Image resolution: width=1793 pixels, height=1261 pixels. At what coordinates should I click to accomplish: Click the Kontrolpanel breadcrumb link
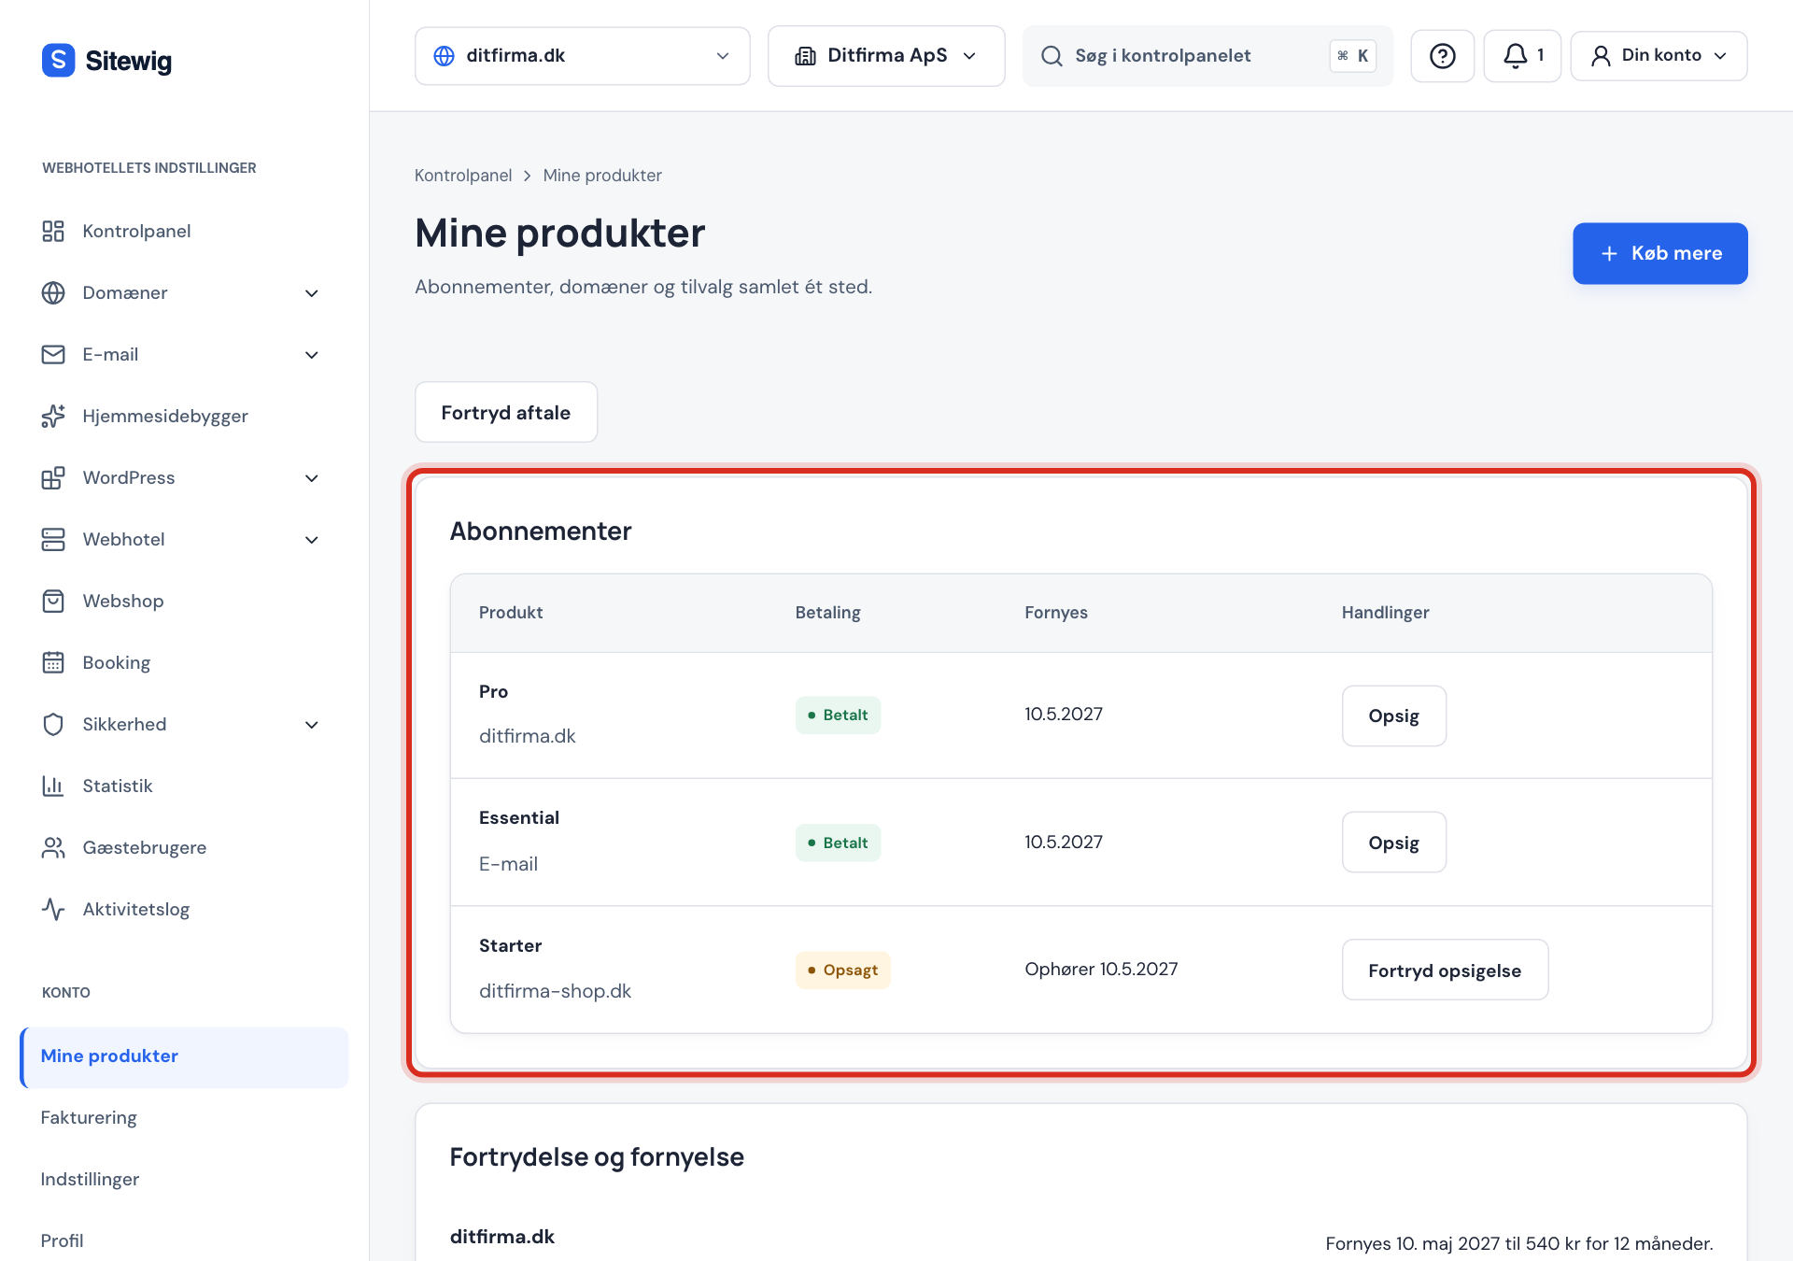(463, 176)
